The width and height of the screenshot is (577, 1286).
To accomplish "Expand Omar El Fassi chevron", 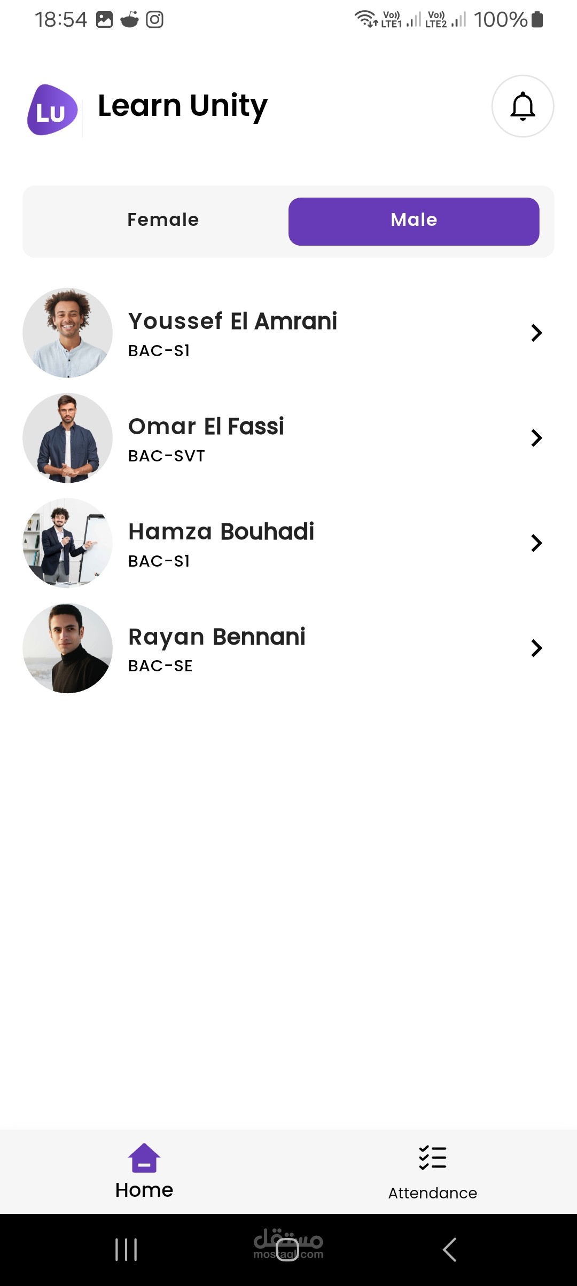I will [x=536, y=438].
